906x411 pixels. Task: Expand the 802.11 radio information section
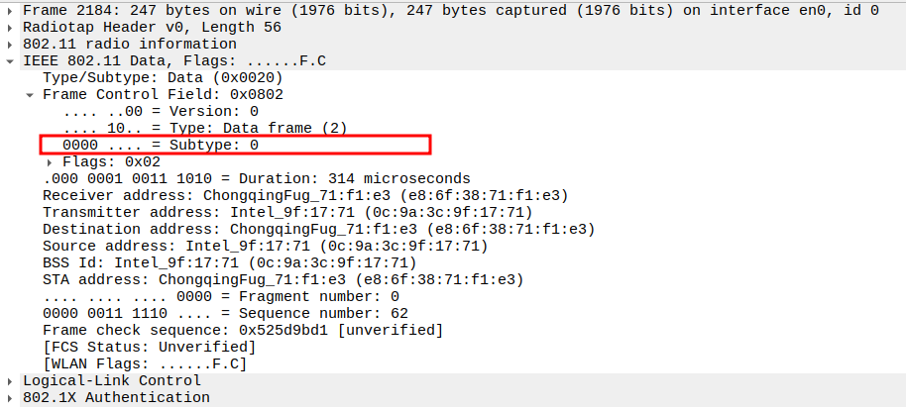(x=10, y=45)
